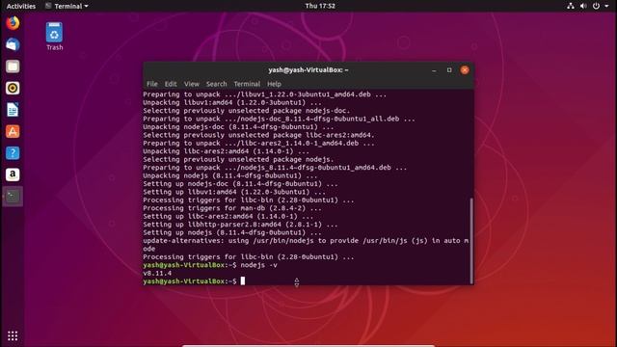617x347 pixels.
Task: Open the View menu in Terminal
Action: coord(191,84)
